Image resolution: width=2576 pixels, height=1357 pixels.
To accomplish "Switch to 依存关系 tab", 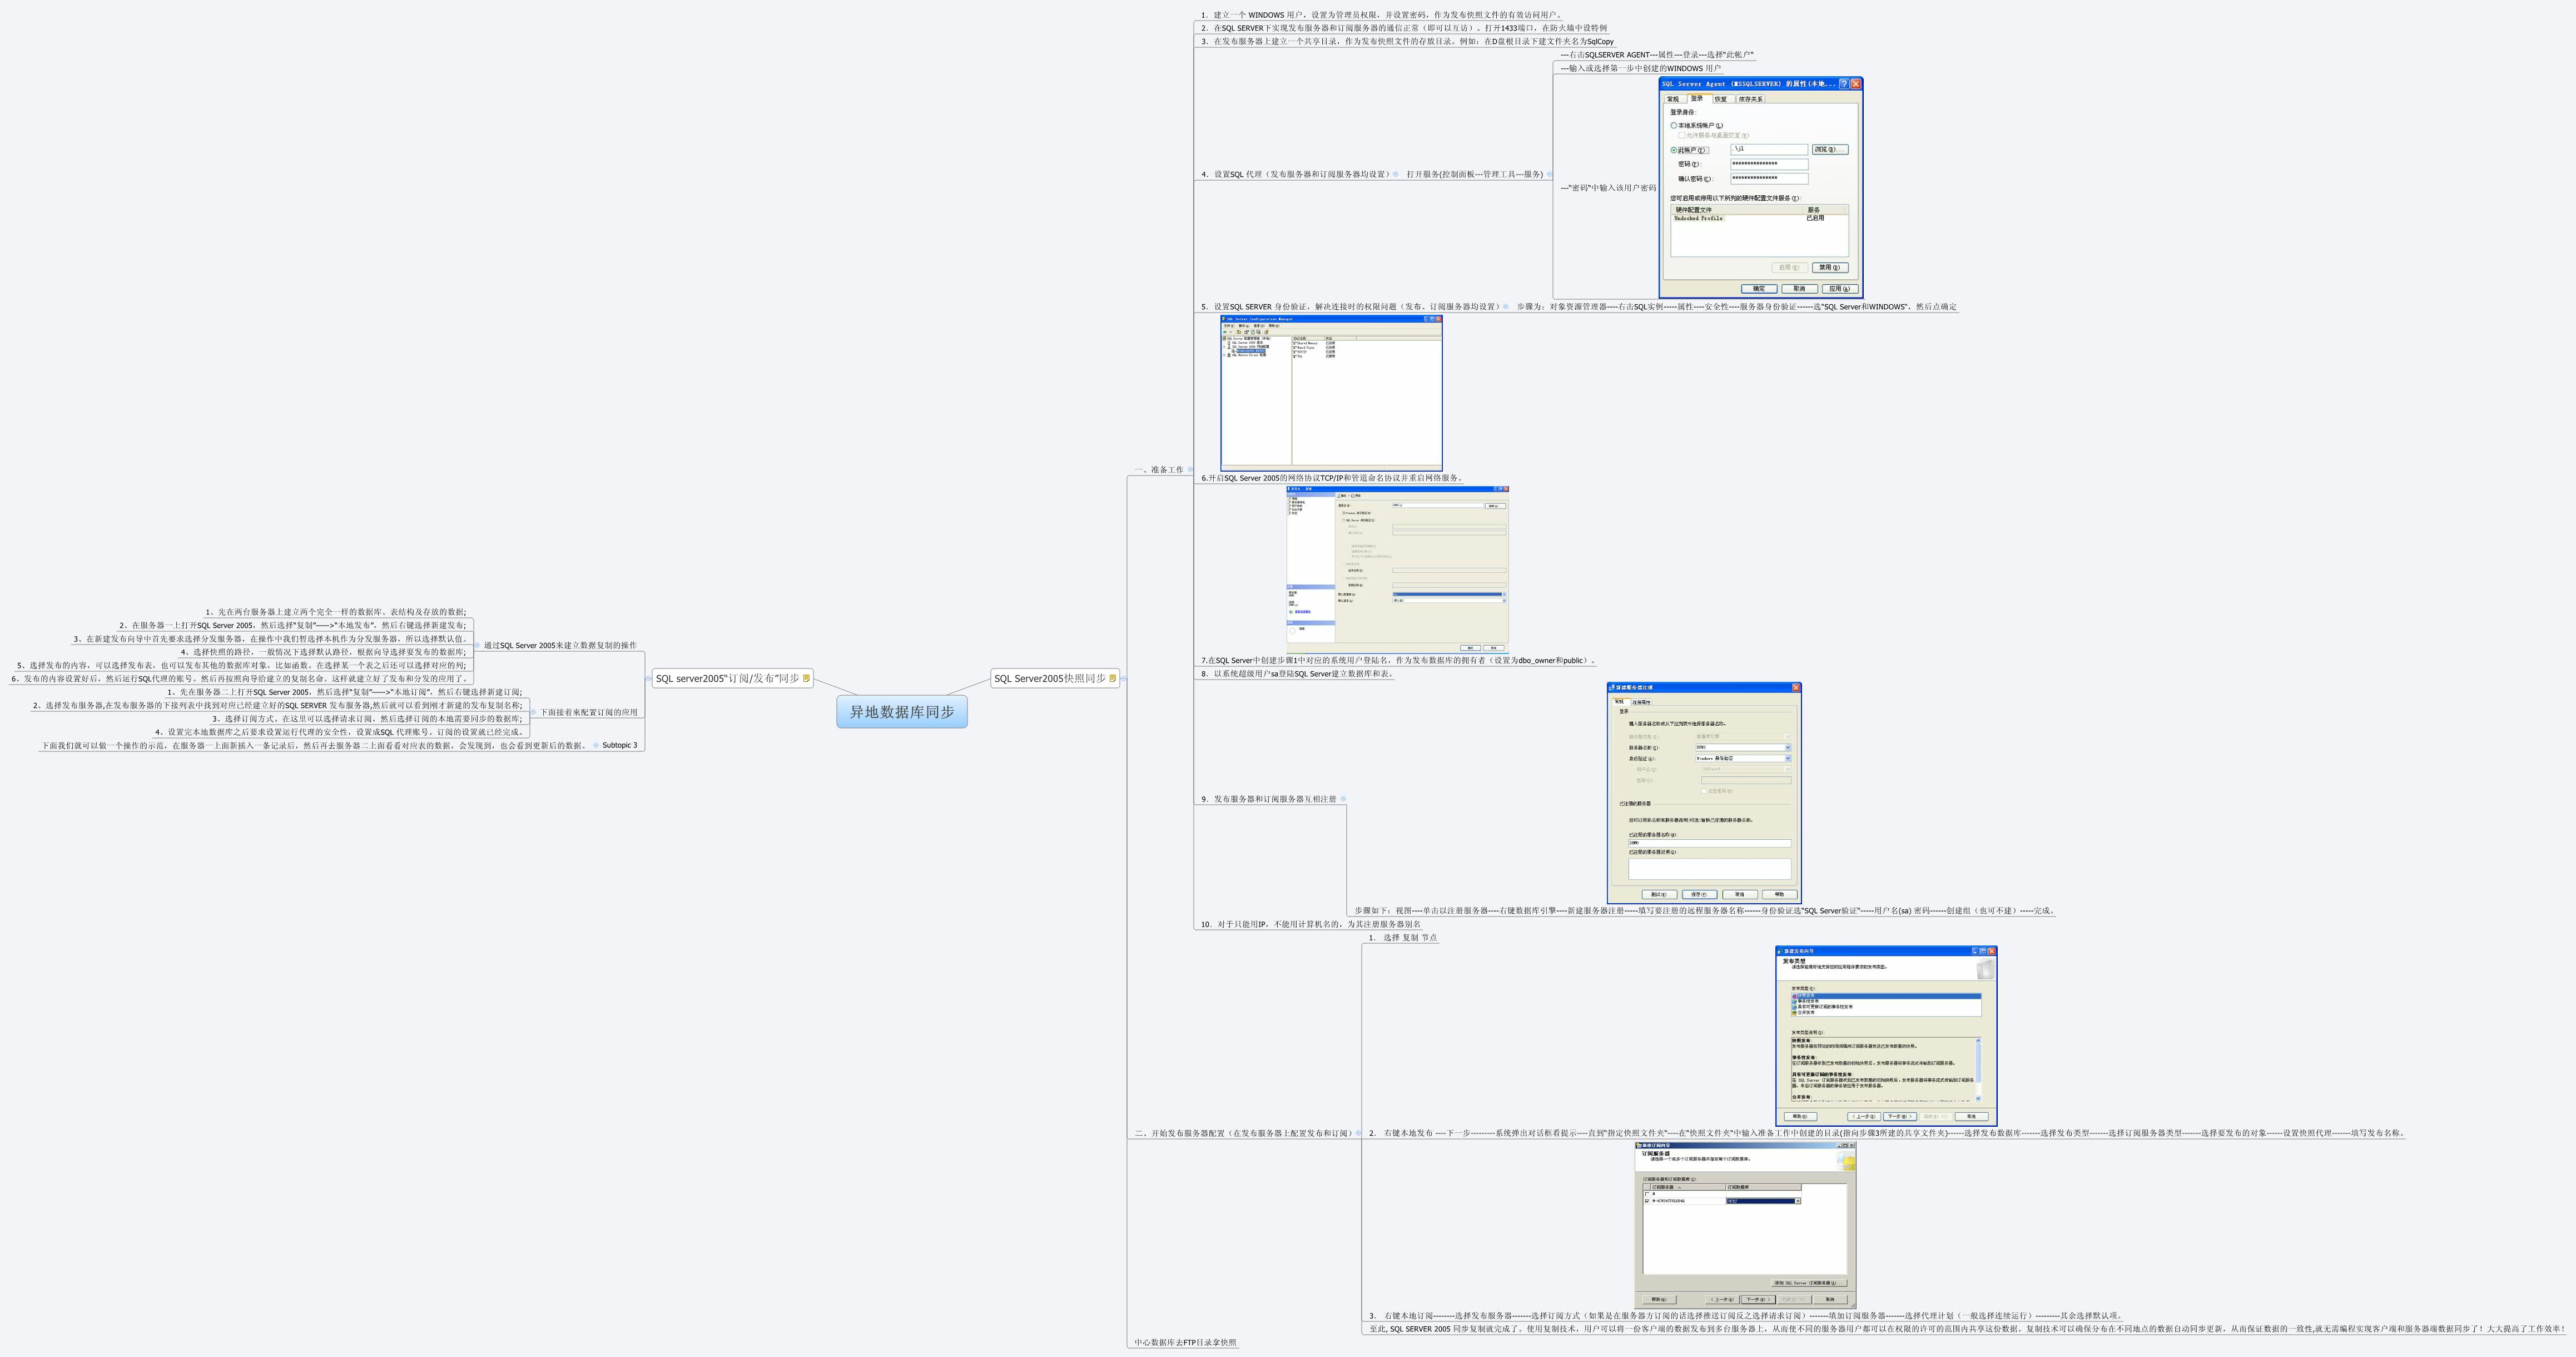I will (x=1750, y=99).
